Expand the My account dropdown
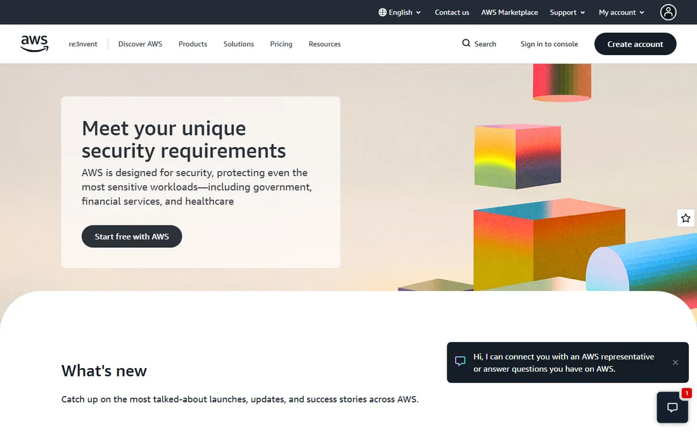Viewport: 697px width, 436px height. tap(622, 13)
